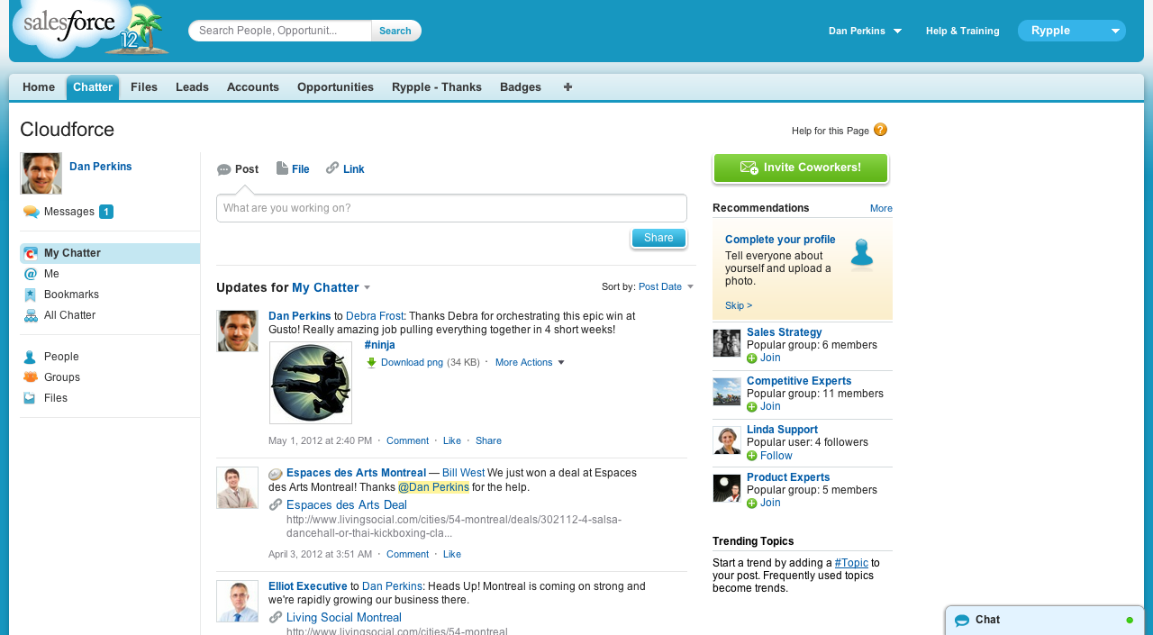1153x635 pixels.
Task: Click the green Download png arrow icon
Action: click(x=371, y=363)
